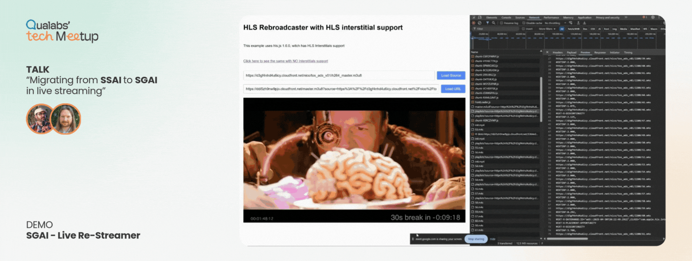Show more DevTools tabs chevron
This screenshot has width=692, height=261.
[626, 17]
